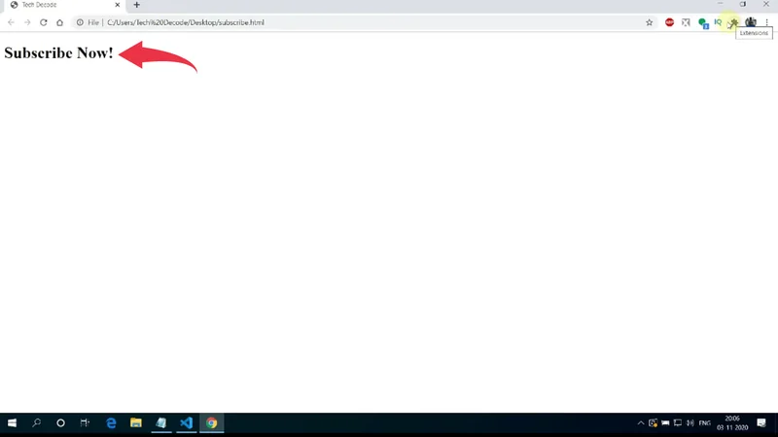Viewport: 778px width, 437px height.
Task: Expand hidden system tray icons
Action: pyautogui.click(x=641, y=423)
